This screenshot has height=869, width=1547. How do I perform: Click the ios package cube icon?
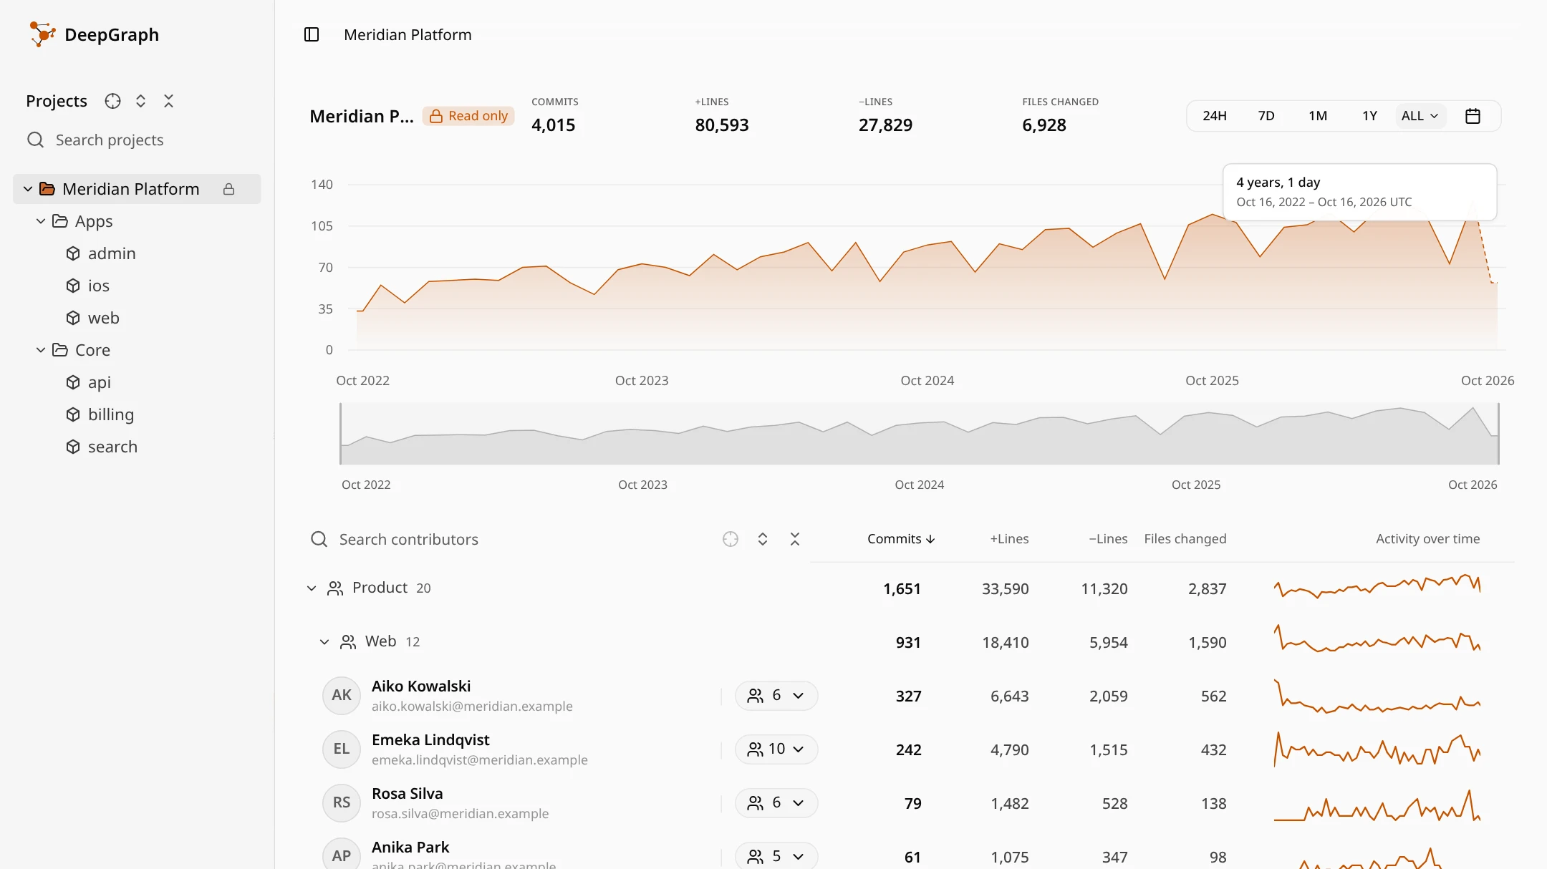pyautogui.click(x=73, y=286)
